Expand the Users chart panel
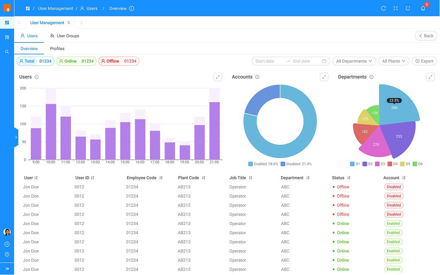The height and width of the screenshot is (275, 440). point(218,77)
